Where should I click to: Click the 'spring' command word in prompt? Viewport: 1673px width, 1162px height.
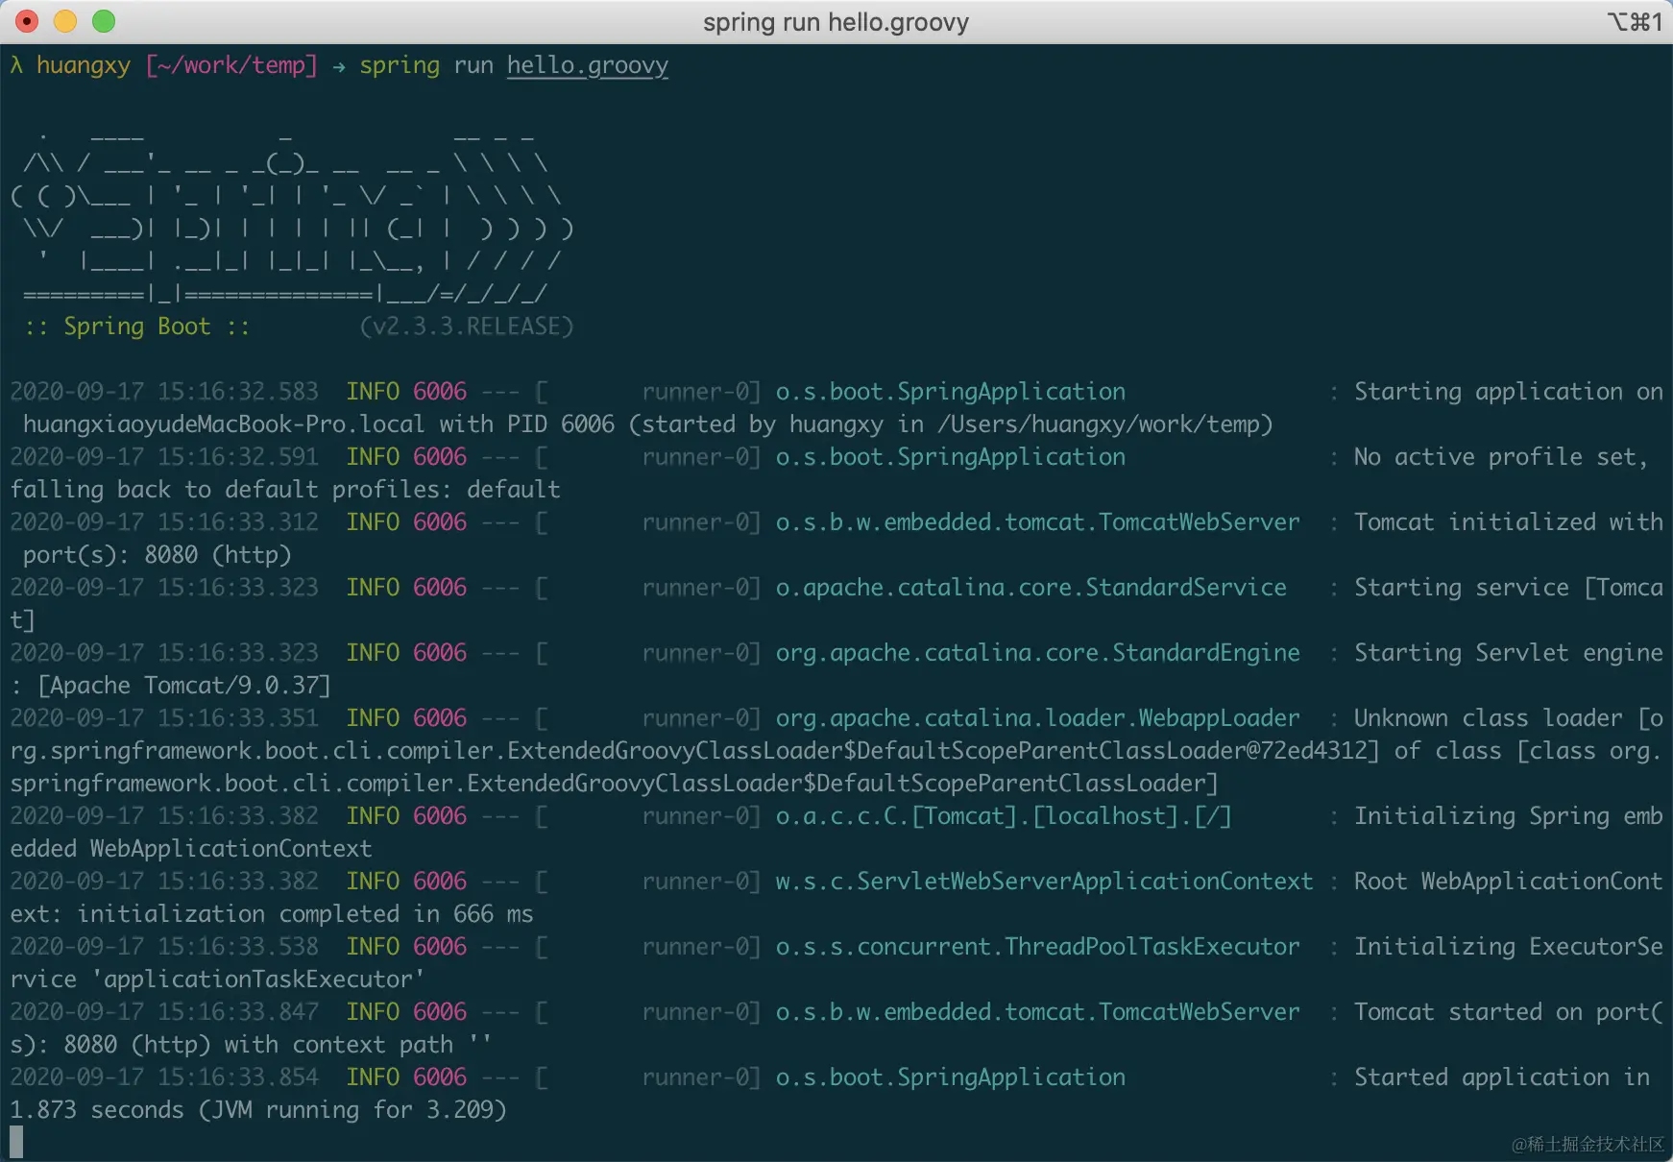[x=400, y=65]
